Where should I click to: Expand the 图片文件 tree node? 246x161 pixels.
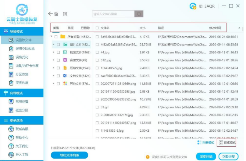tap(54, 45)
